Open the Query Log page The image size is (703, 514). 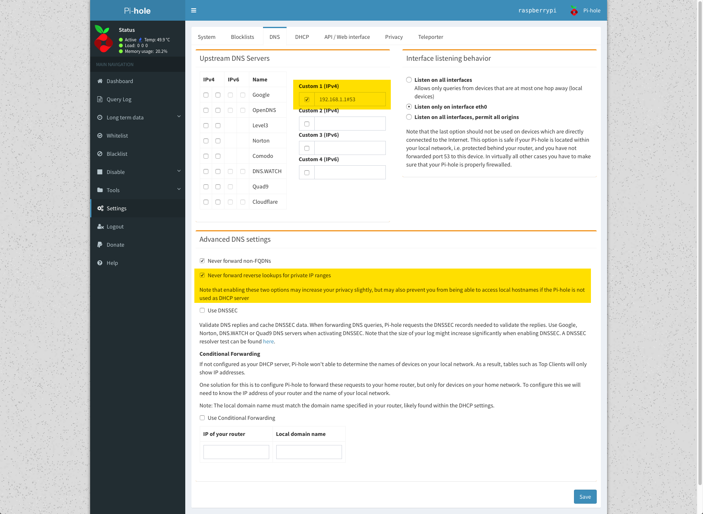tap(138, 99)
